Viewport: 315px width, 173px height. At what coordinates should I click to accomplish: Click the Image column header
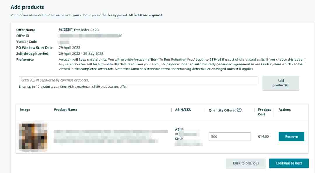click(25, 110)
